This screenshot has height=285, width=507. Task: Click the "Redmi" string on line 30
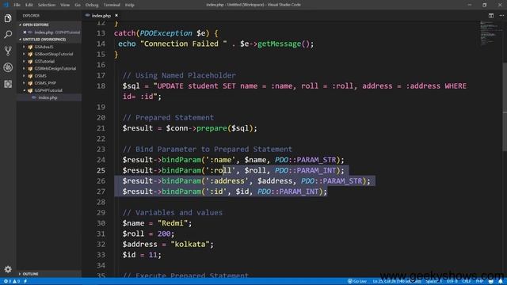point(173,223)
